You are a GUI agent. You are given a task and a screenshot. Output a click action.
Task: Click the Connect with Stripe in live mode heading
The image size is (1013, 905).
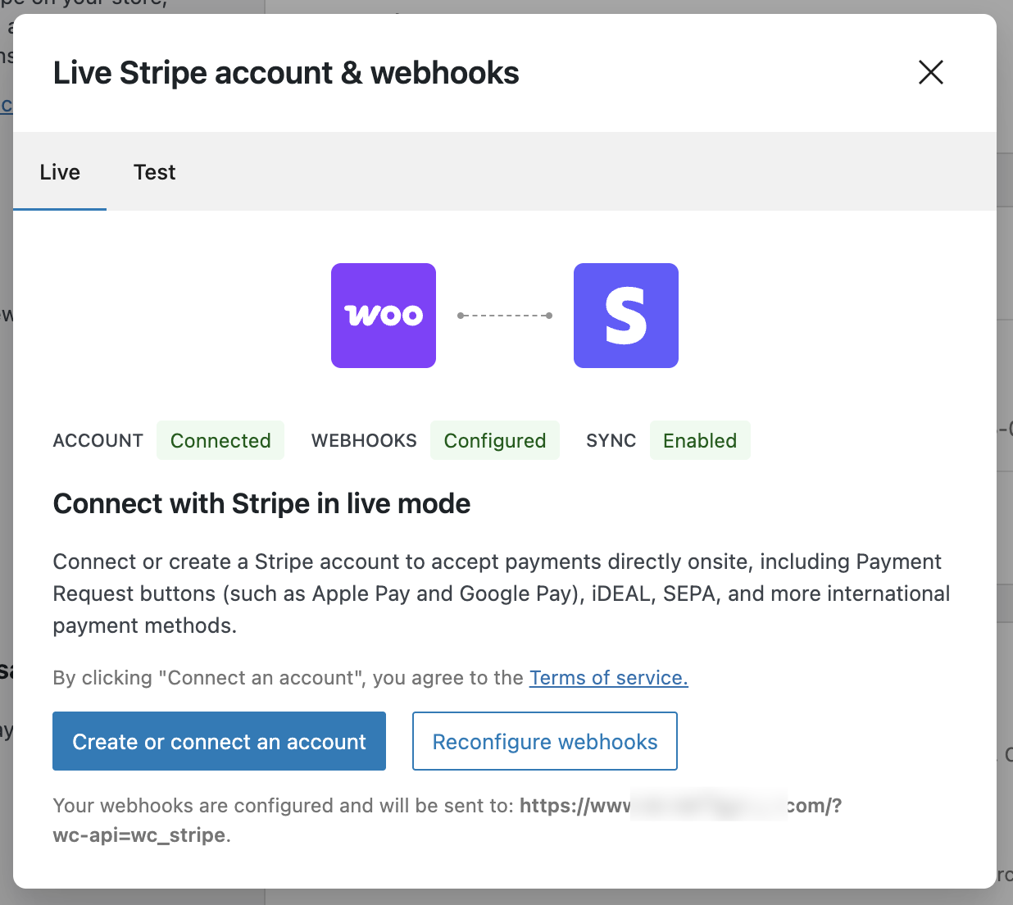click(x=262, y=503)
